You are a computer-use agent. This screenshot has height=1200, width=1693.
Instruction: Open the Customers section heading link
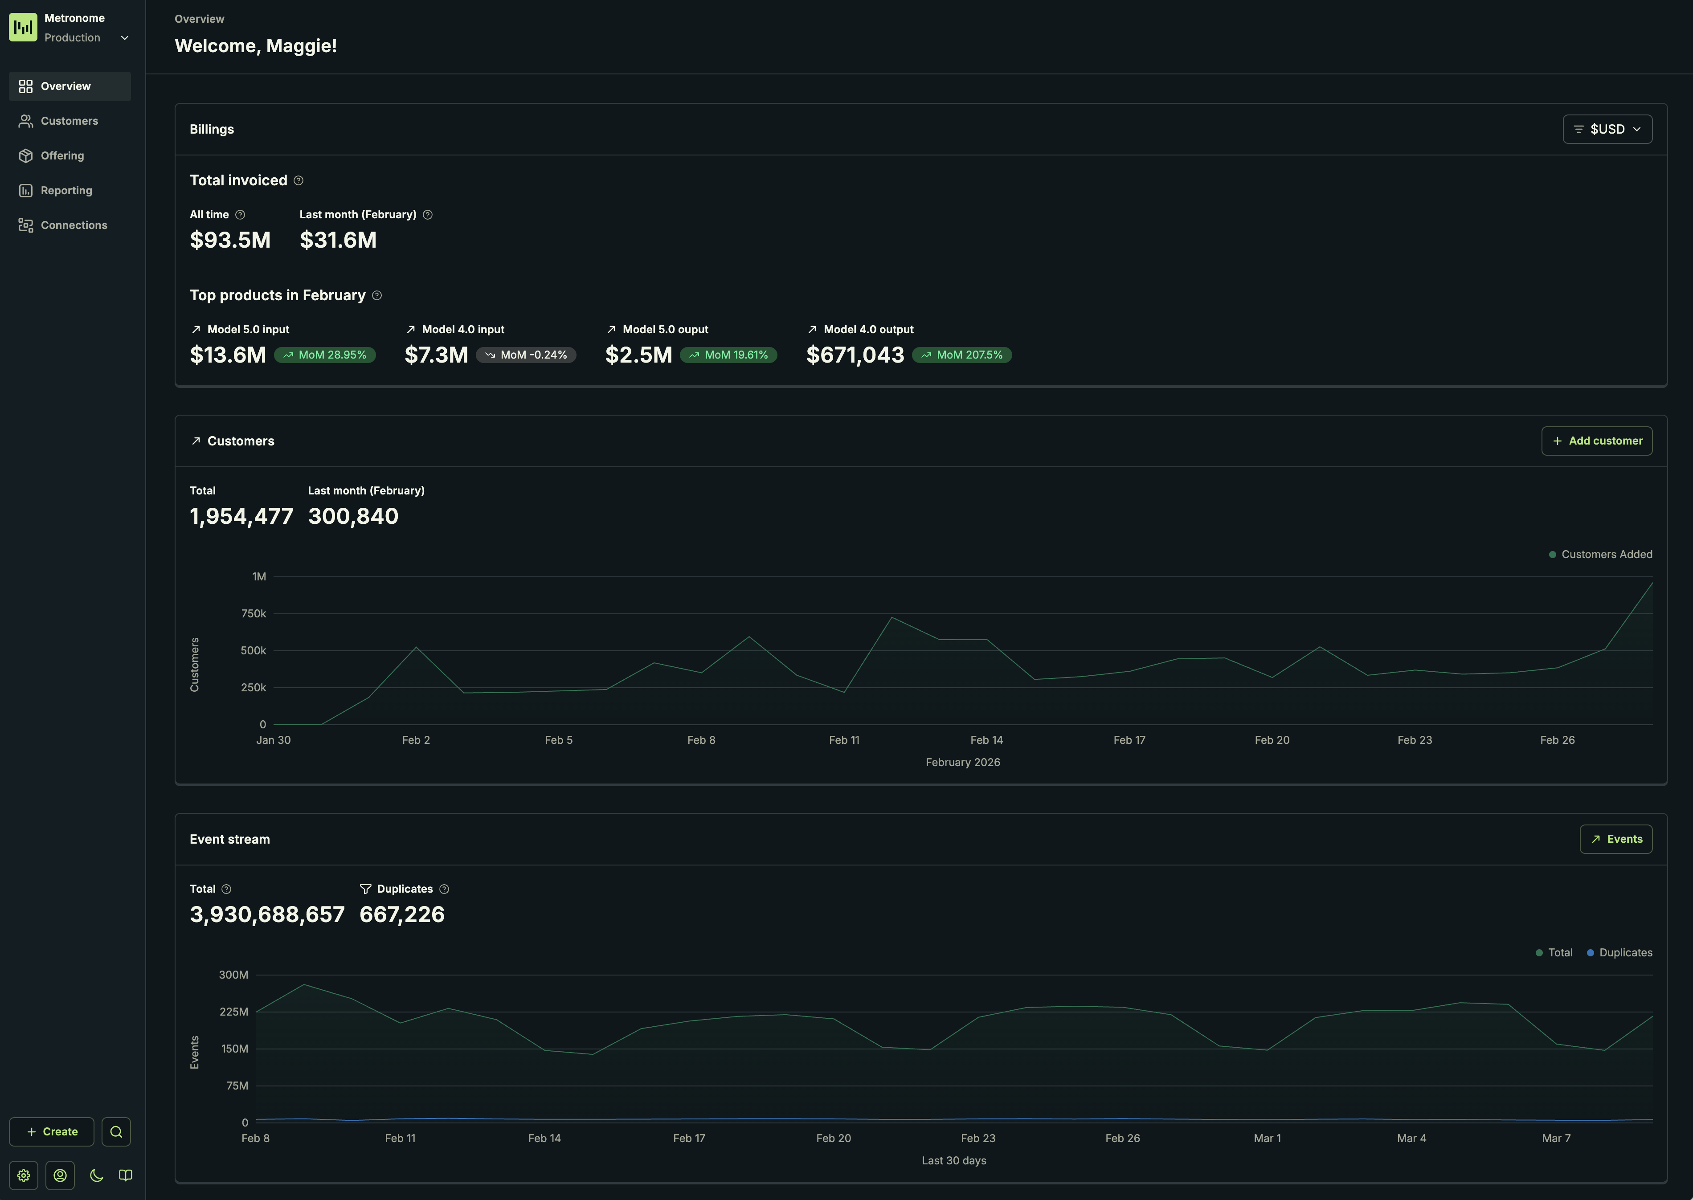[233, 441]
